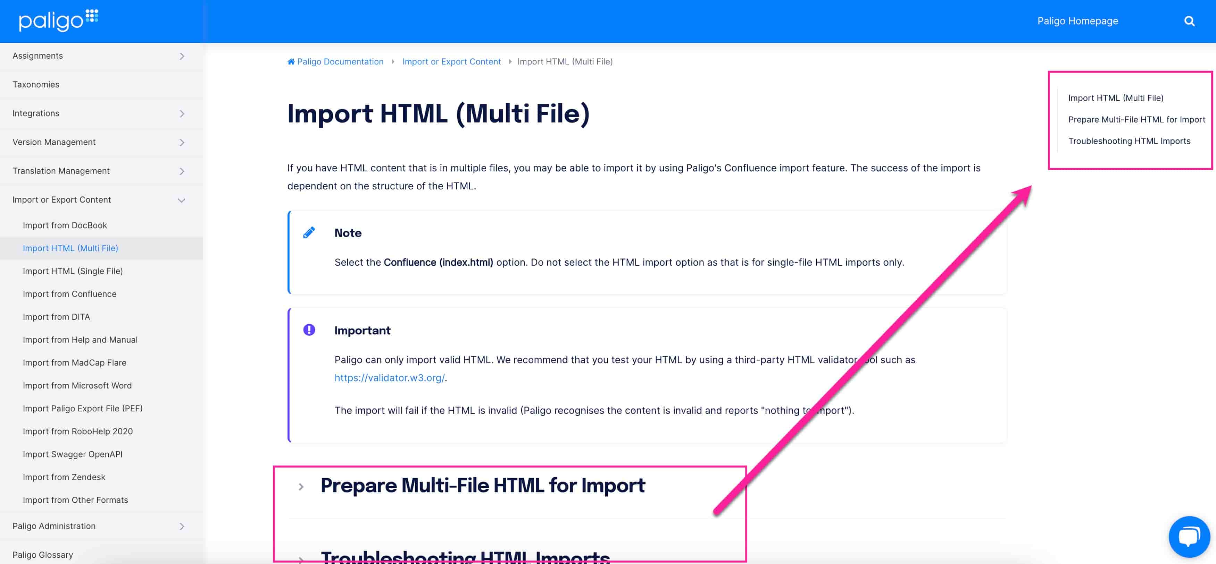Select Import from Confluence in sidebar
Viewport: 1216px width, 564px height.
click(69, 294)
